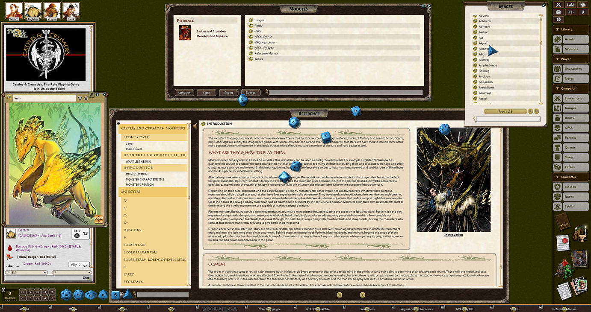Open Tables entry in Modules list
This screenshot has height=312, width=591.
(334, 59)
